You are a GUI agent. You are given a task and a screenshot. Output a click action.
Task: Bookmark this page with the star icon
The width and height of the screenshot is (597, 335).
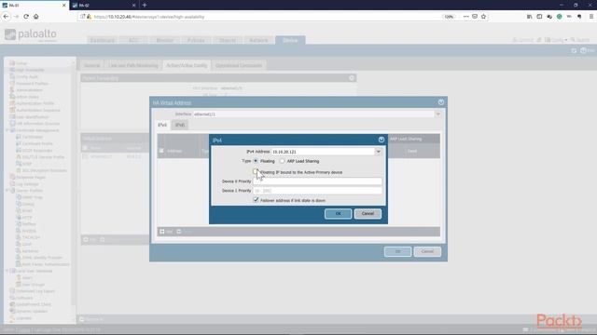point(483,17)
